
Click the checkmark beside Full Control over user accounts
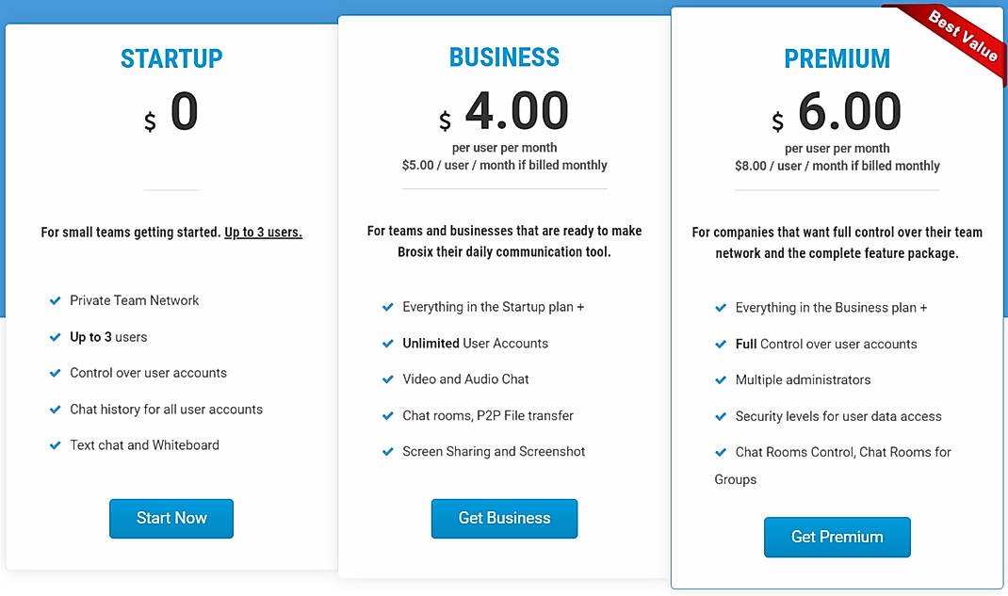721,344
